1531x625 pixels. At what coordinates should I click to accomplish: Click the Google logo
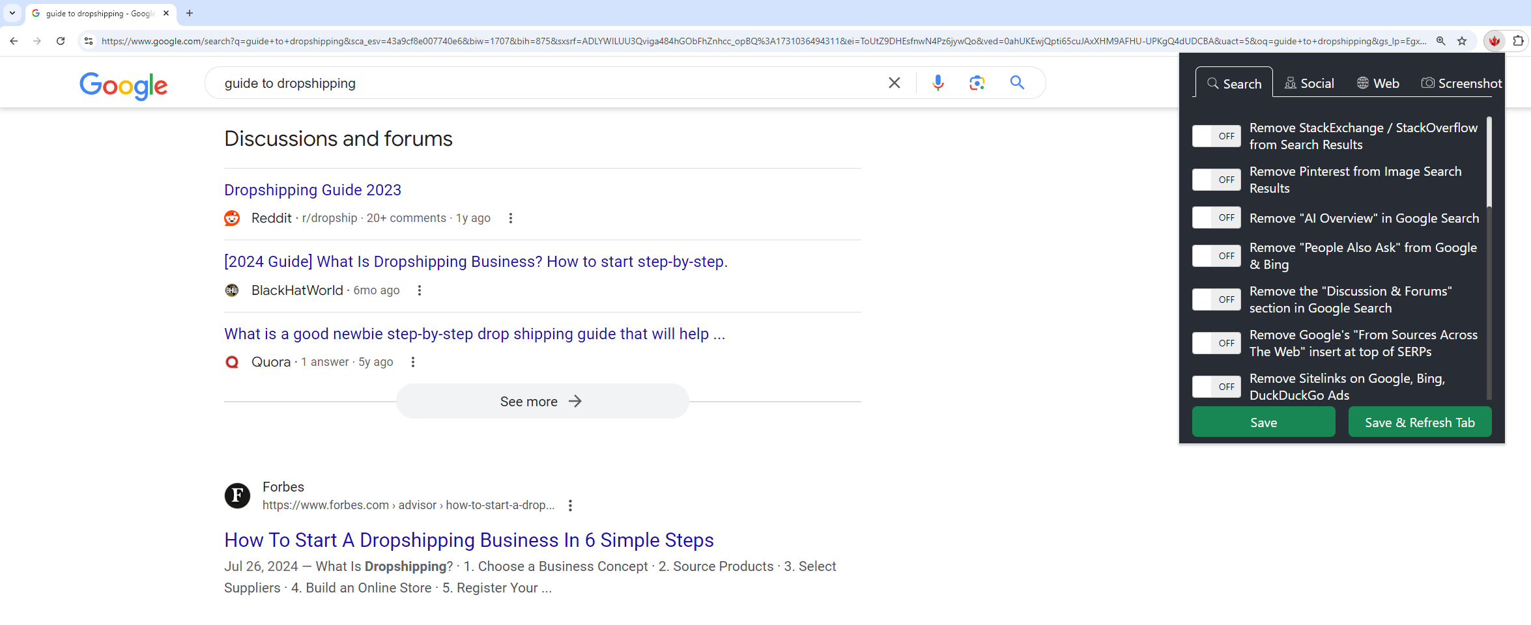point(124,85)
